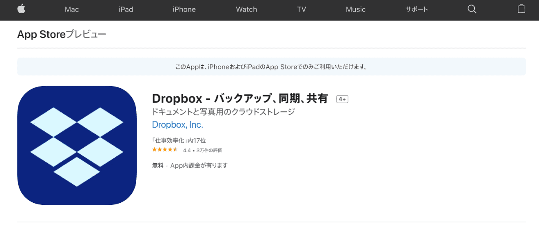Click the App Store プレビュー heading

pos(62,35)
